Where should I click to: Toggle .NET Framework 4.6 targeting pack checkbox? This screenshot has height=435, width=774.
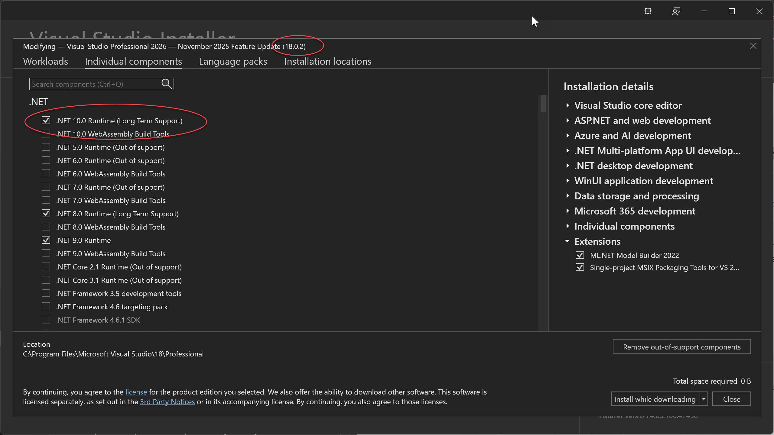pos(46,307)
